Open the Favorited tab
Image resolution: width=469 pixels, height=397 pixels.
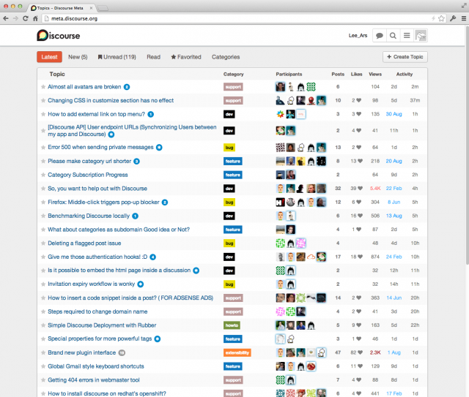(186, 57)
